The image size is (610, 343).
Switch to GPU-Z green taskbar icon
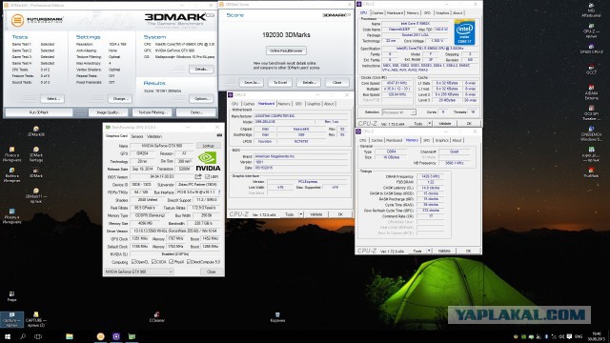tap(132, 336)
